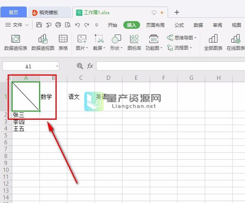This screenshot has height=203, width=245.
Task: Click the Undo arrow
Action: (77, 25)
